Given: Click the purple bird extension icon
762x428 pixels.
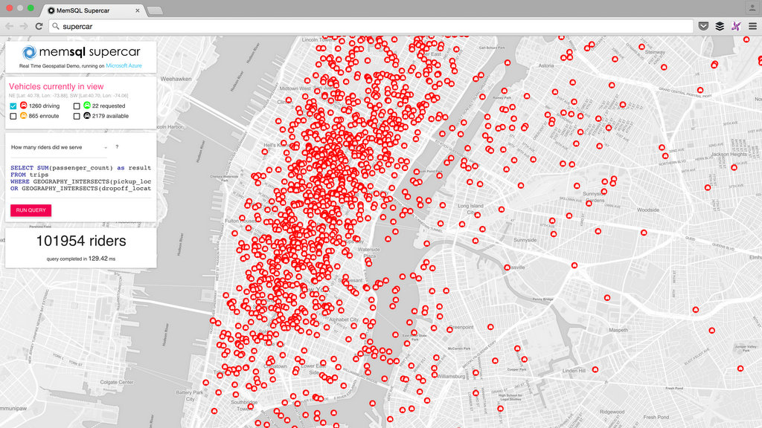Looking at the screenshot, I should pos(736,26).
